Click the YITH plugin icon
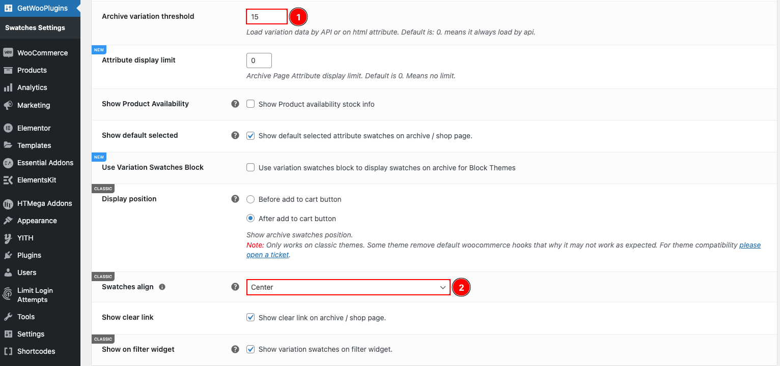780x366 pixels. 8,238
